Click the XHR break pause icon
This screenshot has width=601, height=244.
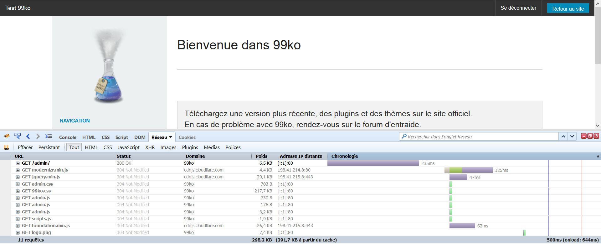(x=6, y=147)
